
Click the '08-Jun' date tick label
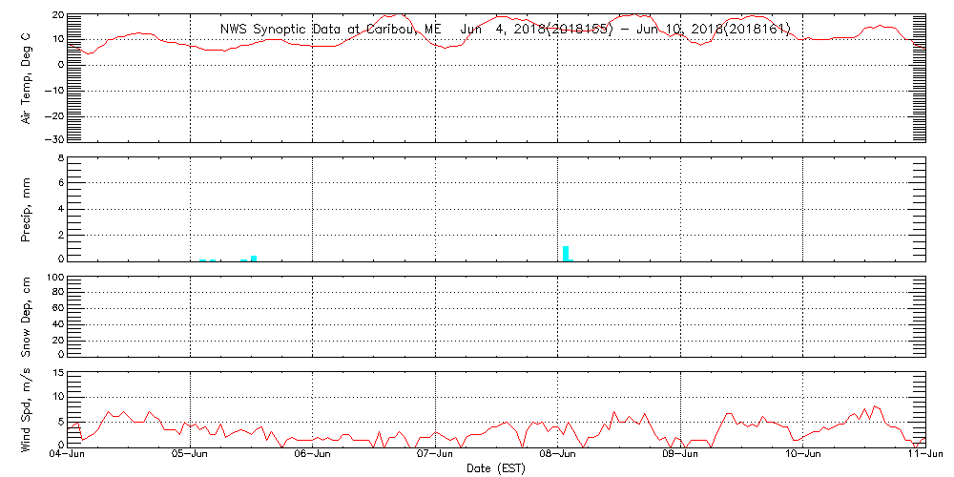tap(558, 456)
